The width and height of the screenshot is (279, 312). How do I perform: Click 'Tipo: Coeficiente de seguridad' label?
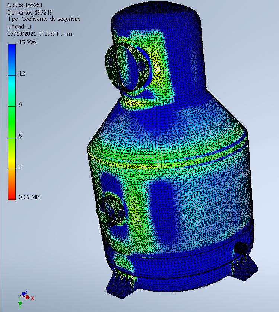click(x=44, y=19)
